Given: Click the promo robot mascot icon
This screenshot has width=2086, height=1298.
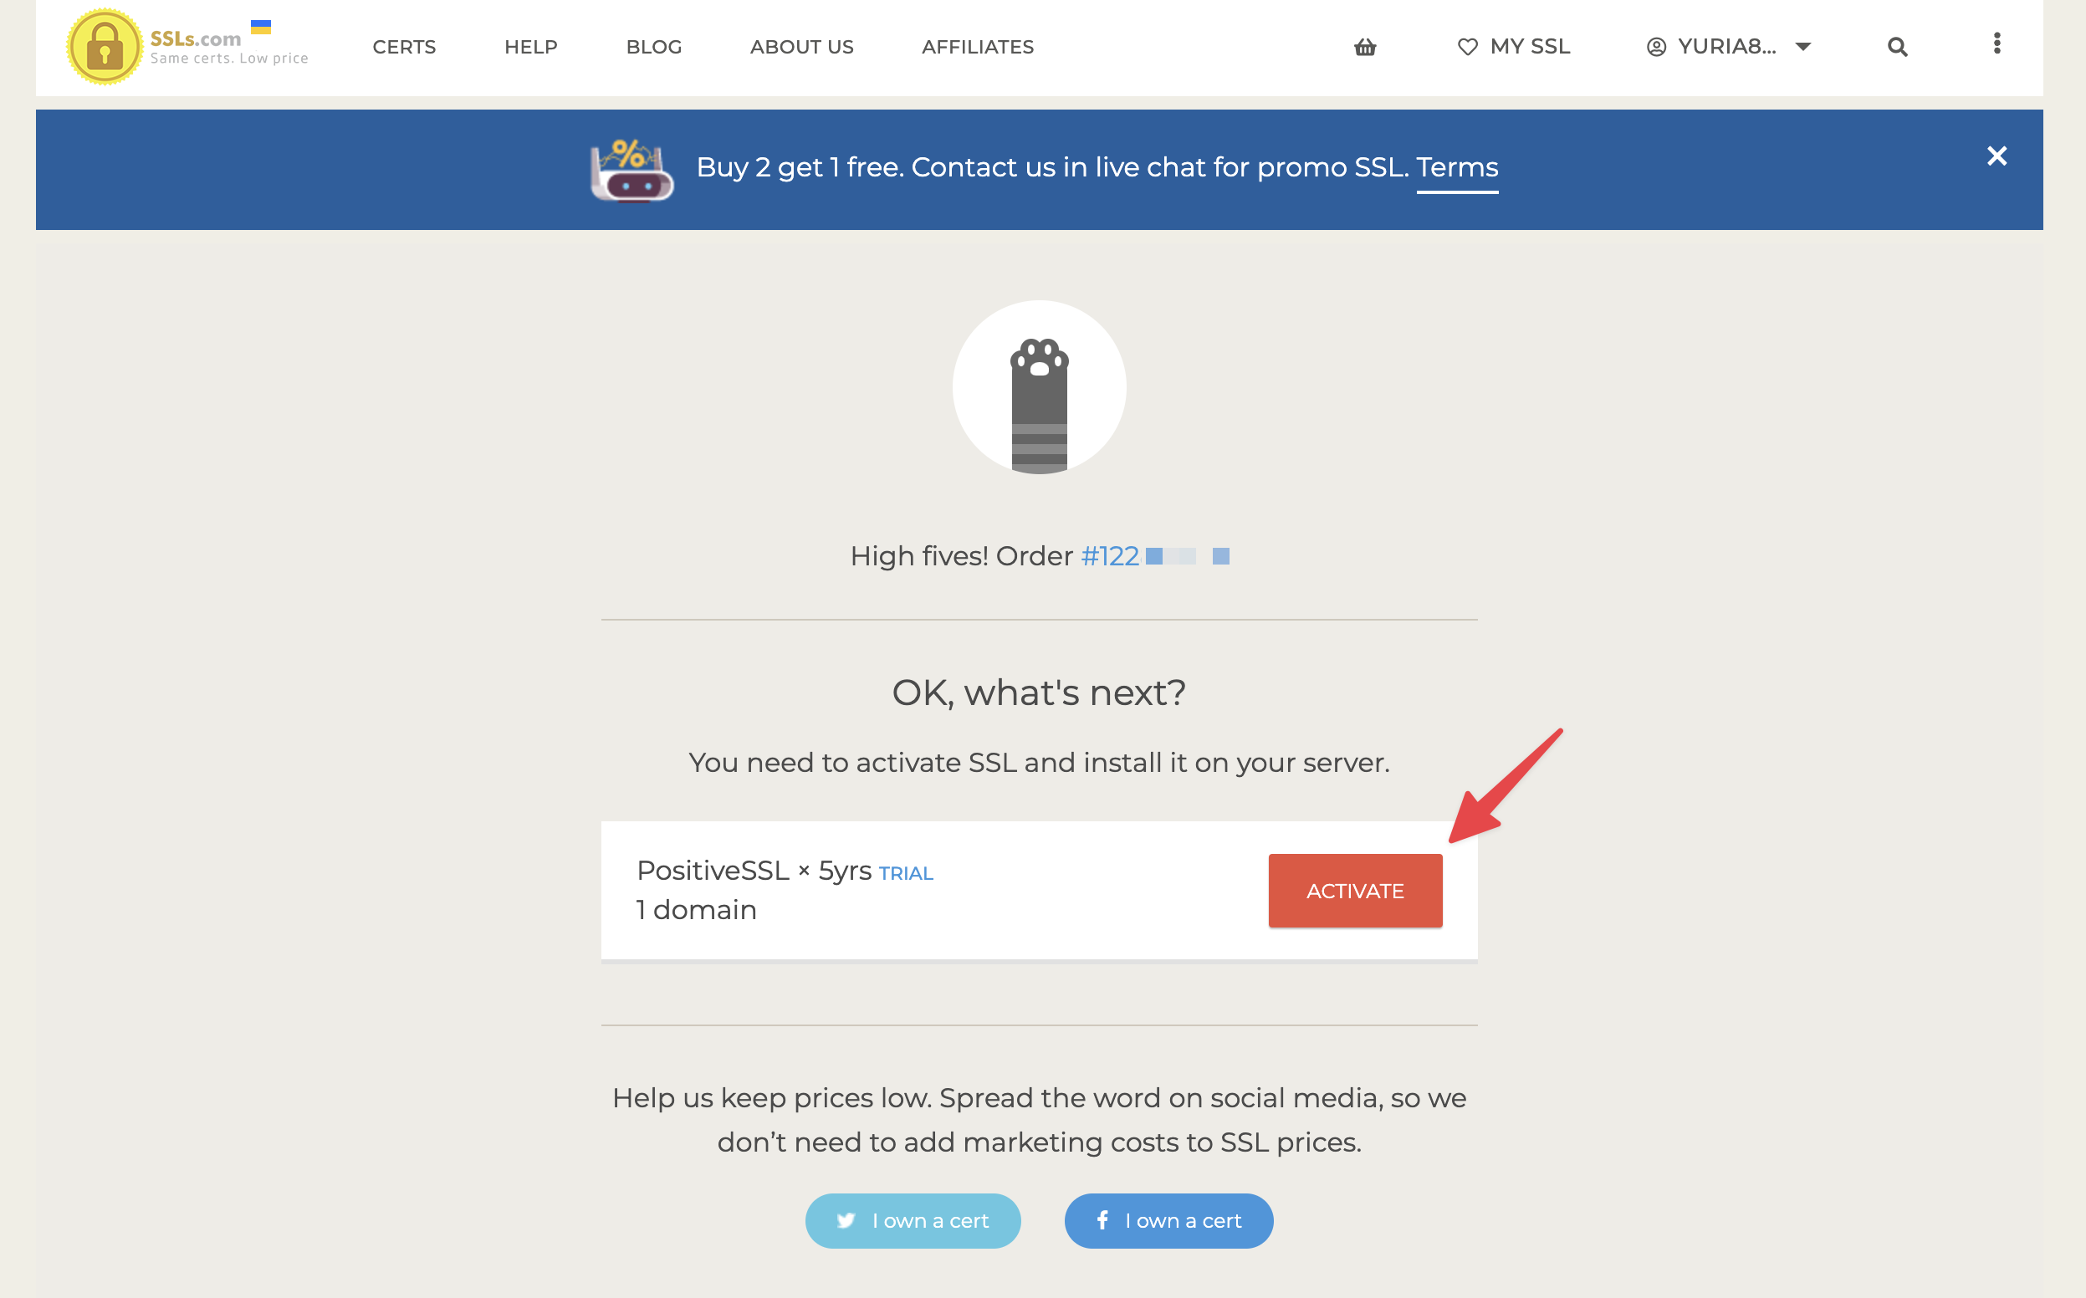Looking at the screenshot, I should [631, 169].
